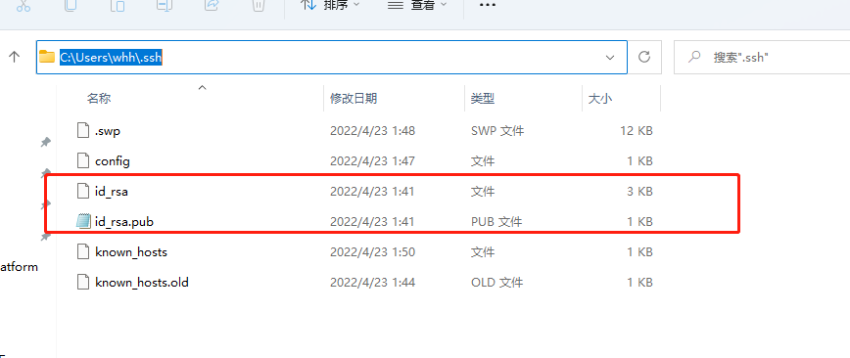The image size is (850, 358).
Task: Go up one folder level with arrow
Action: pyautogui.click(x=15, y=57)
